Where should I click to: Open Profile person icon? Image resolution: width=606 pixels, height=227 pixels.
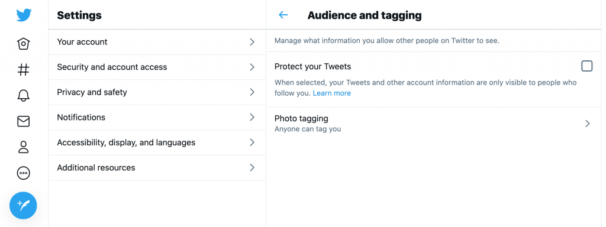coord(24,147)
